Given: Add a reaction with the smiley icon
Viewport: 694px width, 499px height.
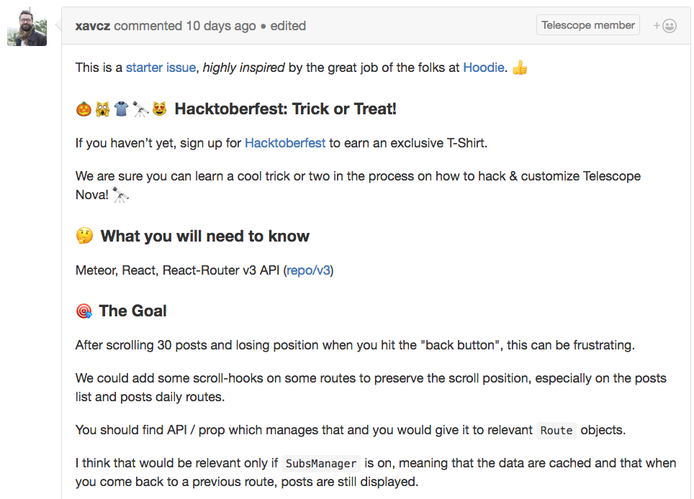Looking at the screenshot, I should click(x=664, y=26).
